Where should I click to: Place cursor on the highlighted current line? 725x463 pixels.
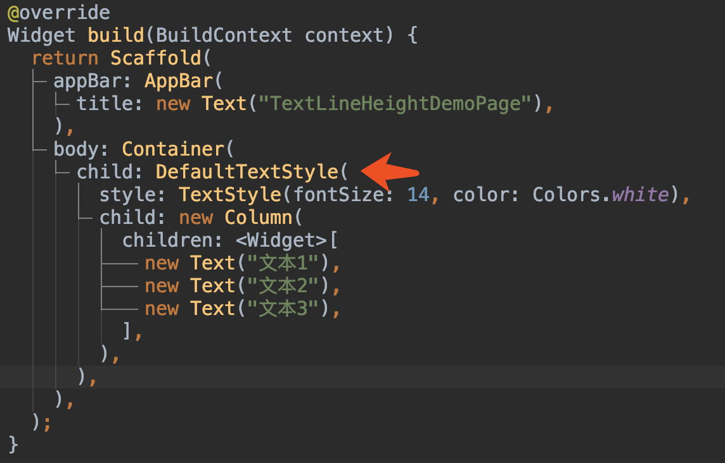(362, 377)
